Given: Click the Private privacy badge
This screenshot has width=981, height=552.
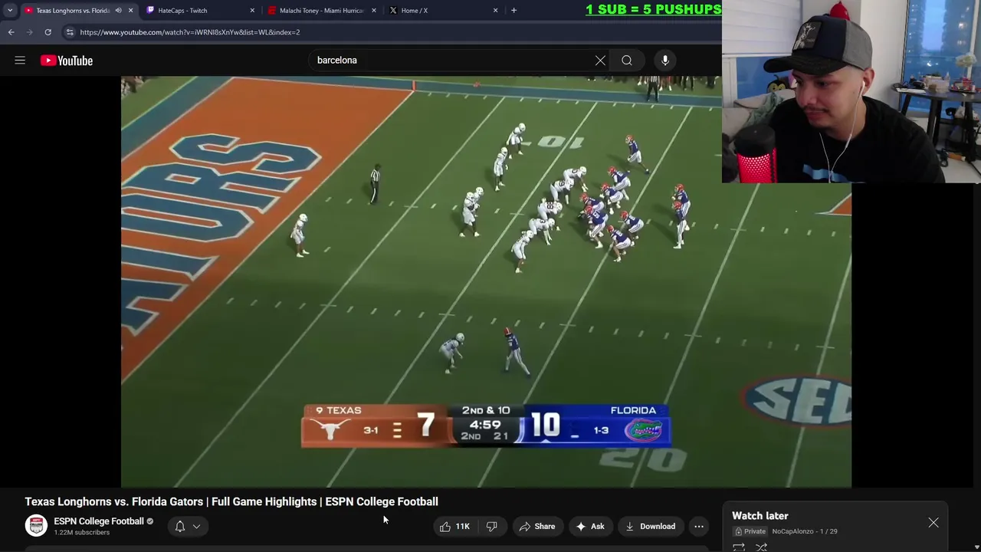Looking at the screenshot, I should [x=751, y=531].
